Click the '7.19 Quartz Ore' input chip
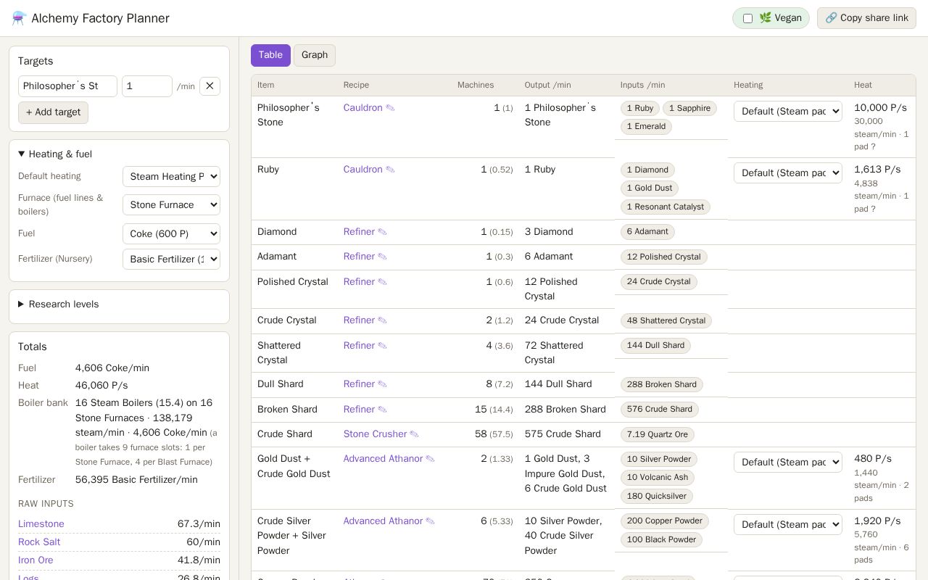Viewport: 928px width, 580px height. pos(658,435)
